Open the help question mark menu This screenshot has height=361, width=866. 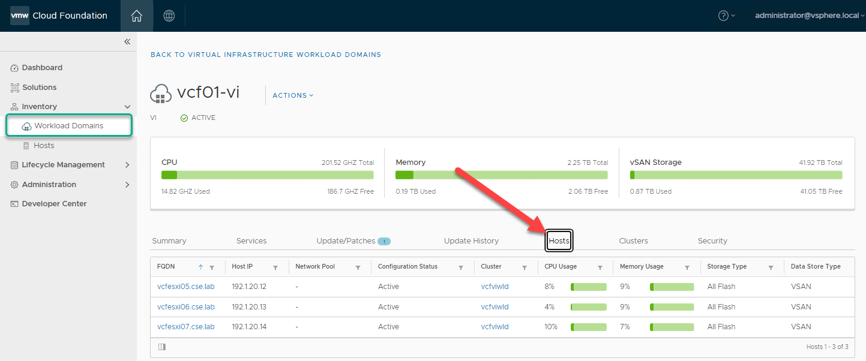[726, 16]
